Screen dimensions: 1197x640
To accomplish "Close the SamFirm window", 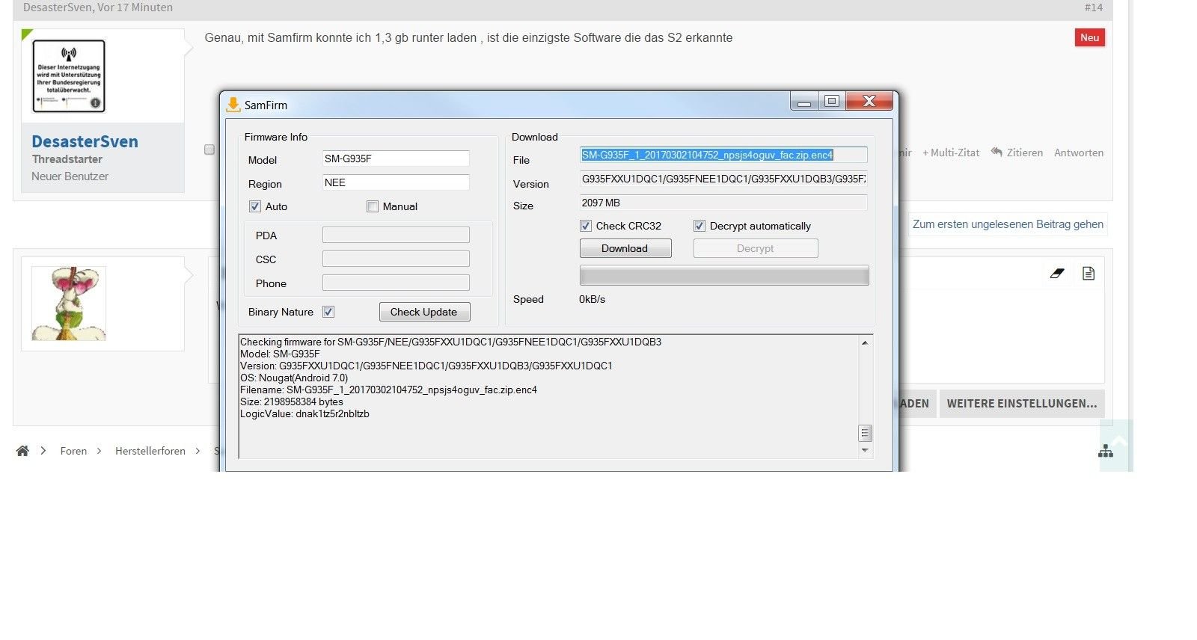I will tap(869, 101).
